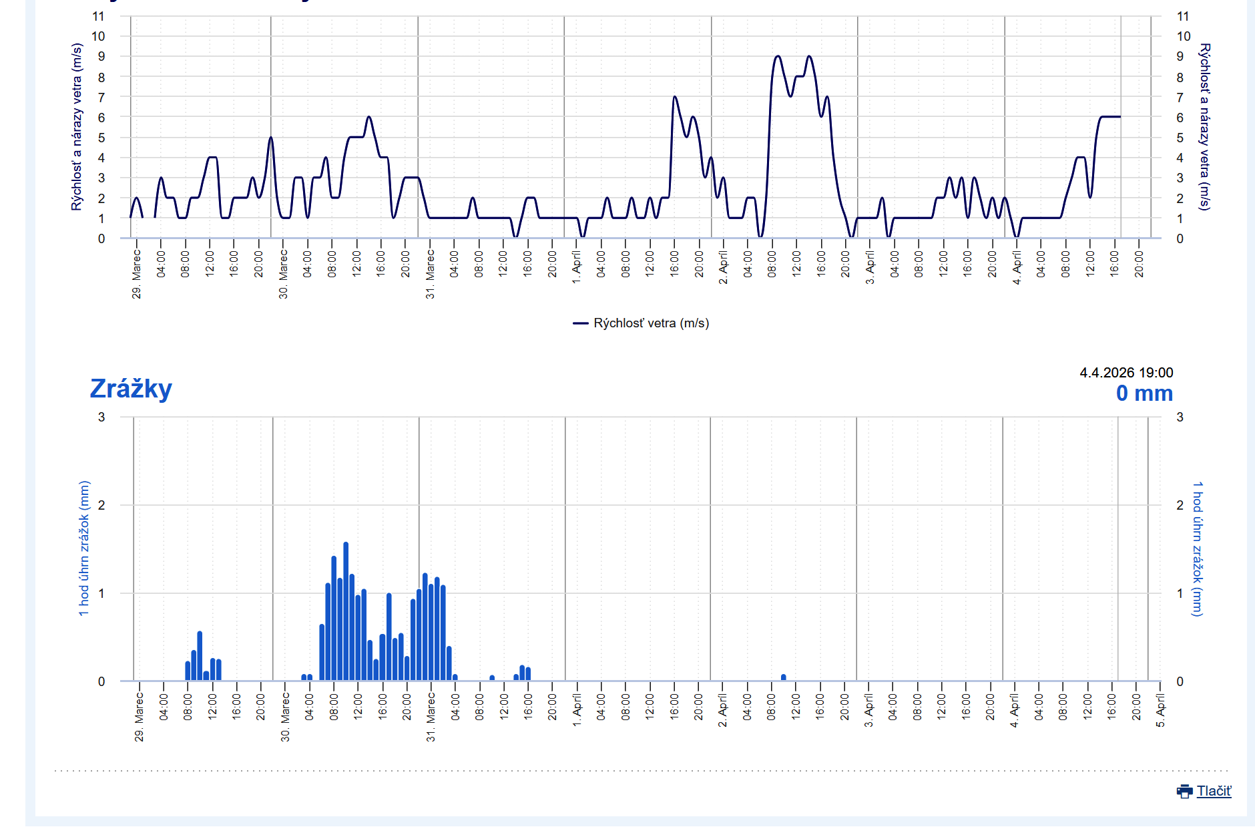Click the first 9 m/s wind peak on 2. Apríl
This screenshot has height=829, width=1255.
point(778,57)
